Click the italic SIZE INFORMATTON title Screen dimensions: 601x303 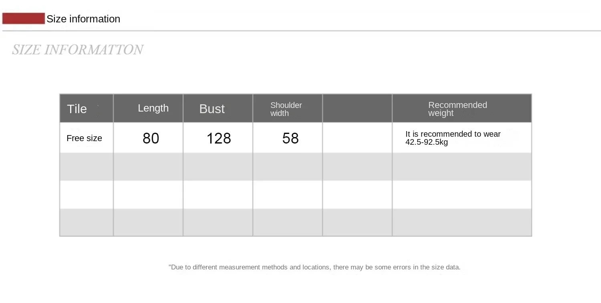click(x=77, y=50)
